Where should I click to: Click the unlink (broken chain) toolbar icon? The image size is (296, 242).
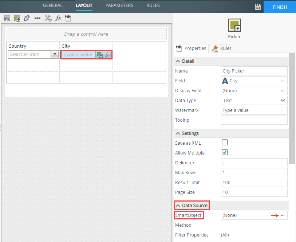coord(26,18)
